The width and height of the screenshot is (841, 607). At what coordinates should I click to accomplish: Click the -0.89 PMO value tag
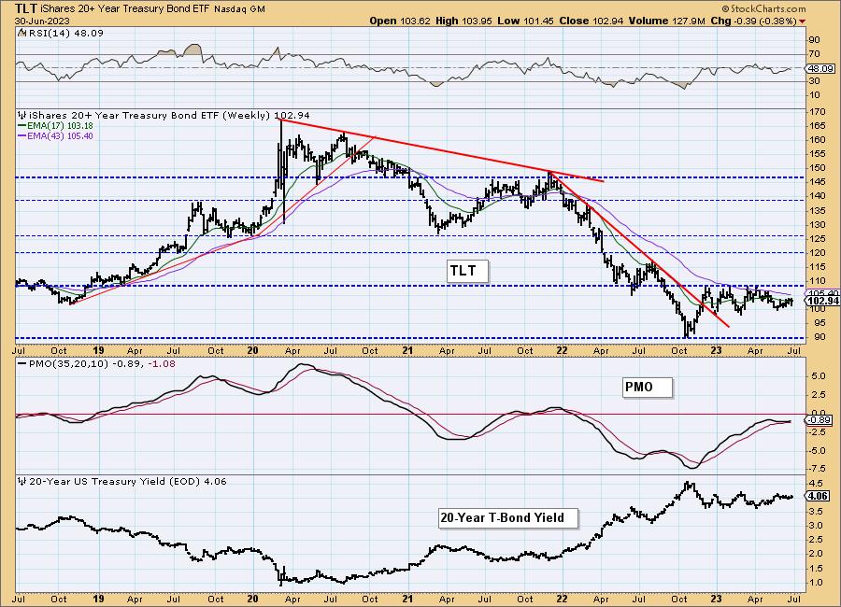[x=820, y=420]
